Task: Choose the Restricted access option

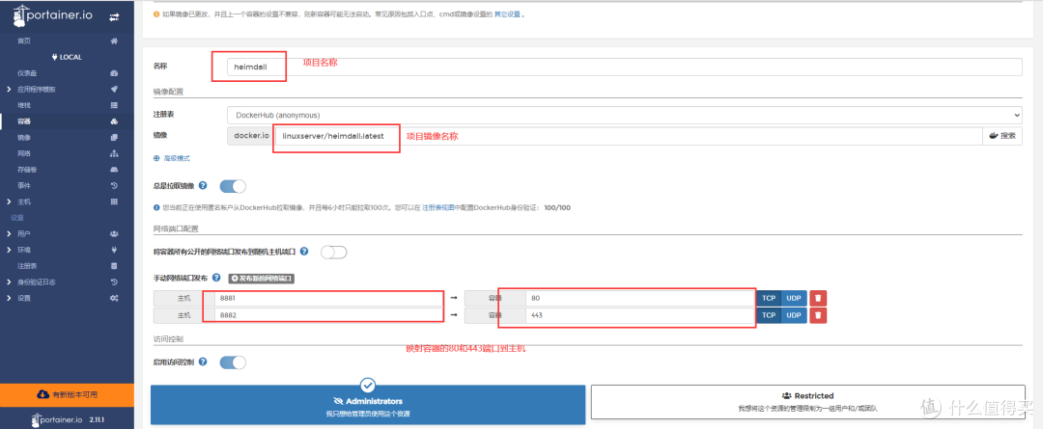Action: [807, 402]
